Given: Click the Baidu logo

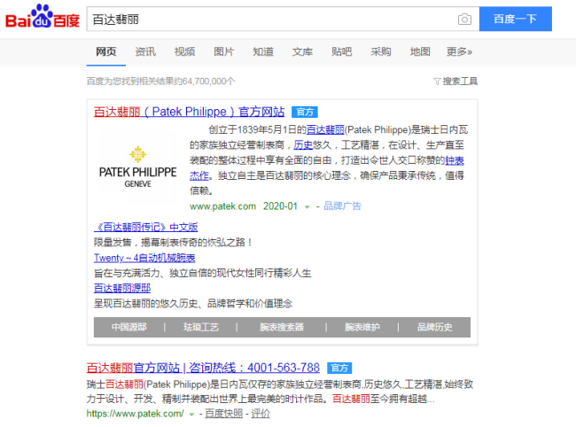Looking at the screenshot, I should pos(43,17).
